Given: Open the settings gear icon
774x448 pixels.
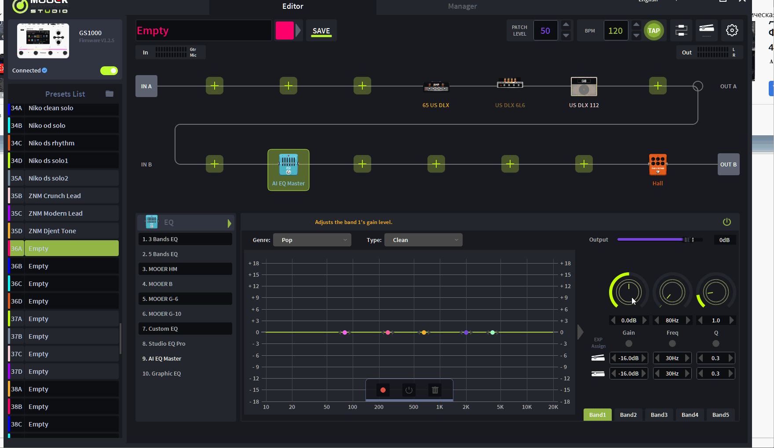Looking at the screenshot, I should [x=732, y=30].
